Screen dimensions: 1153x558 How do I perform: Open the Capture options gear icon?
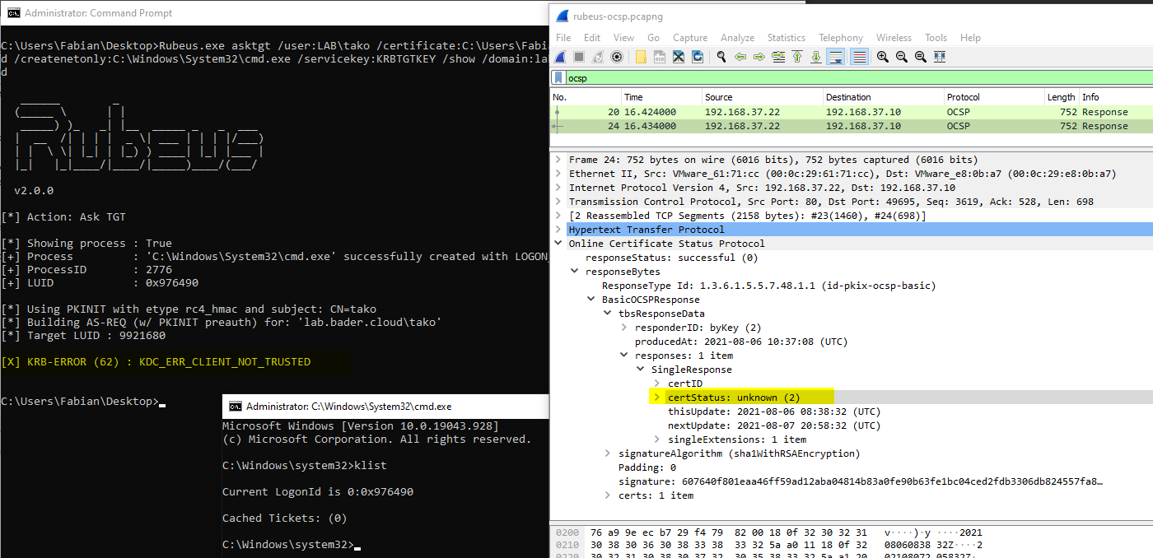617,56
